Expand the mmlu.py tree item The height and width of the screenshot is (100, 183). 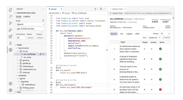[18, 72]
